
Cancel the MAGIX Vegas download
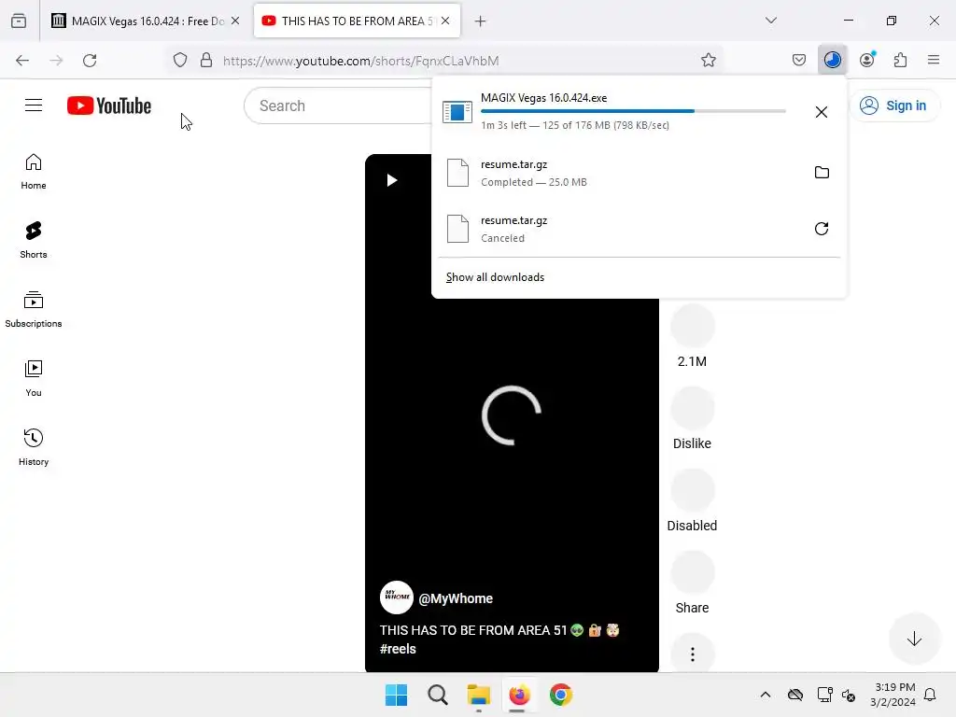pos(822,112)
